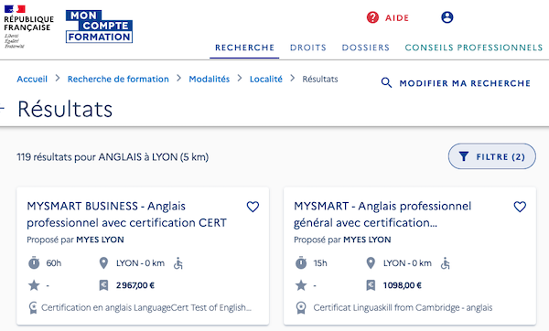Open the AIDE help icon
Viewport: 549px width, 331px height.
pyautogui.click(x=372, y=17)
